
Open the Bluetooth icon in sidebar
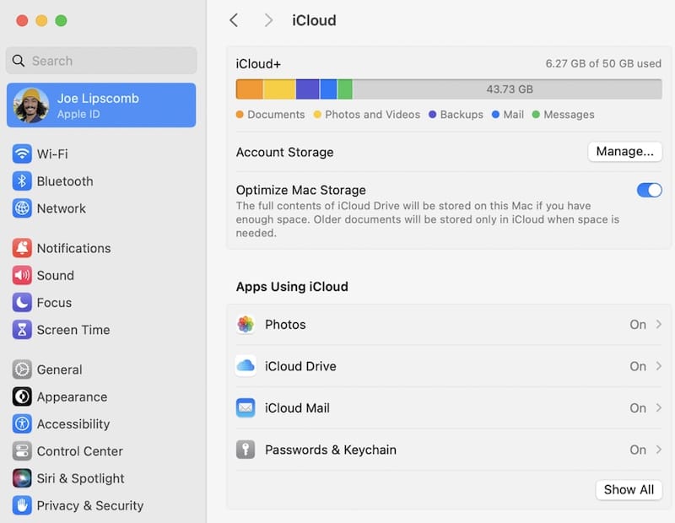tap(22, 181)
